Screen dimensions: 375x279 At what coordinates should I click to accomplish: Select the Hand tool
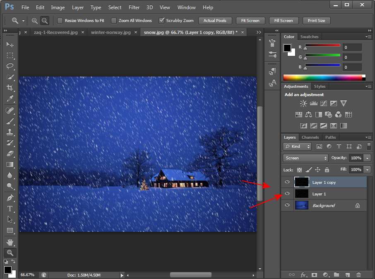tap(10, 242)
